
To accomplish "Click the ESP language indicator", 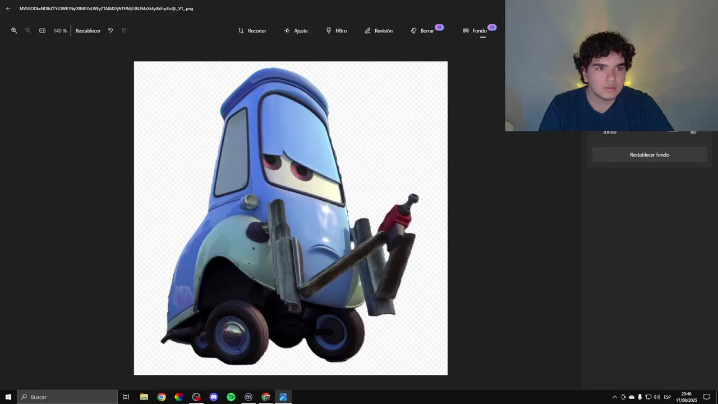I will [668, 397].
